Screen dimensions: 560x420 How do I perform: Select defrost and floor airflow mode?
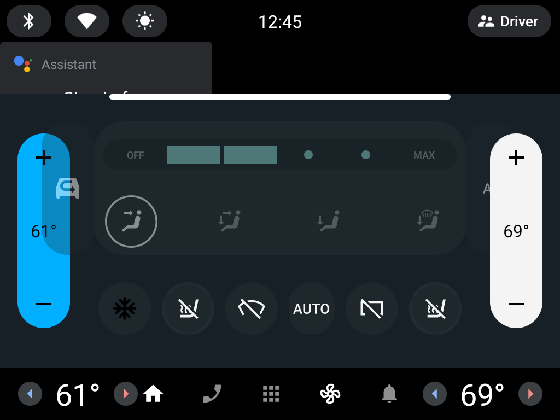428,221
